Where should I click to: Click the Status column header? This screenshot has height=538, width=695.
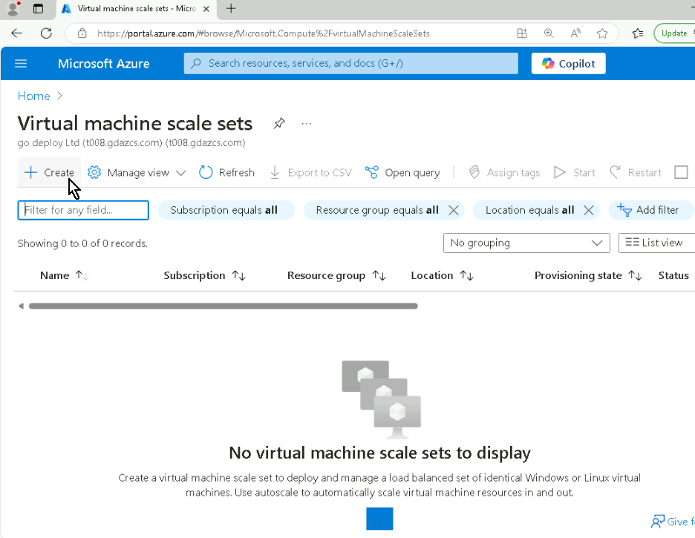pos(673,275)
